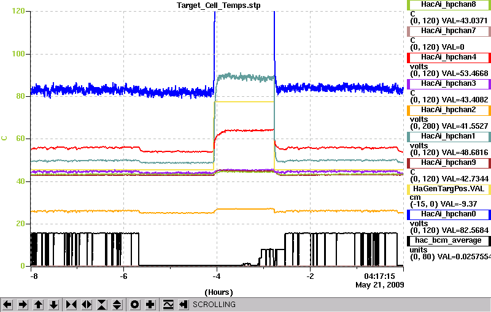Click the 20 y-axis tick label
This screenshot has height=312, width=491.
(21, 224)
